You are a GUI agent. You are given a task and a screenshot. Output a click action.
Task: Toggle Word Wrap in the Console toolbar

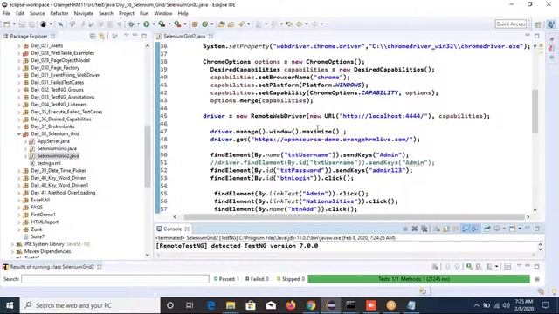456,229
